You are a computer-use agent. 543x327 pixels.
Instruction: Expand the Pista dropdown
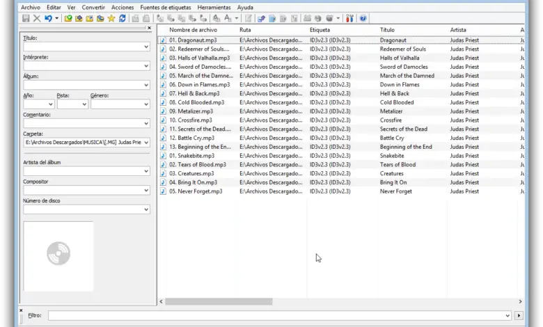pyautogui.click(x=84, y=104)
